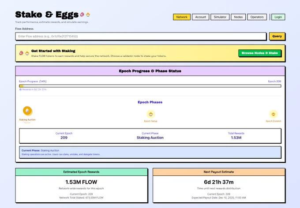Screen dimensions: 300x208
Task: Open the Simulator tab
Action: tap(220, 17)
